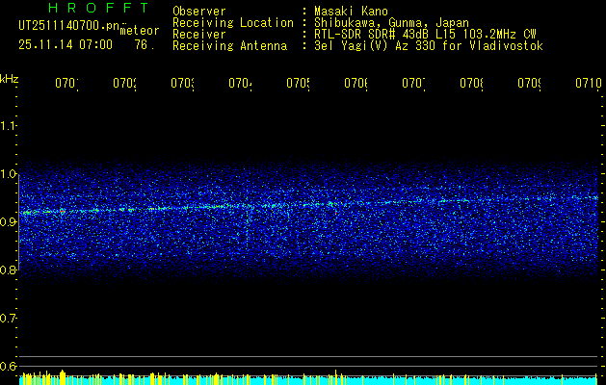Image resolution: width=606 pixels, height=385 pixels.
Task: Click the 0710 time axis marker
Action: [x=589, y=83]
